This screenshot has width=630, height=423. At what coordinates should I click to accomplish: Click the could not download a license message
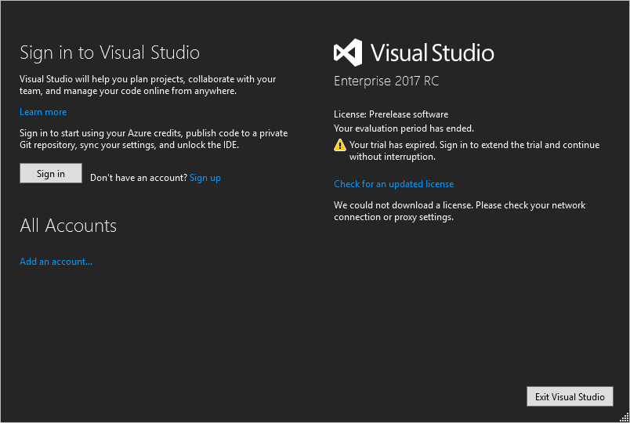(459, 211)
